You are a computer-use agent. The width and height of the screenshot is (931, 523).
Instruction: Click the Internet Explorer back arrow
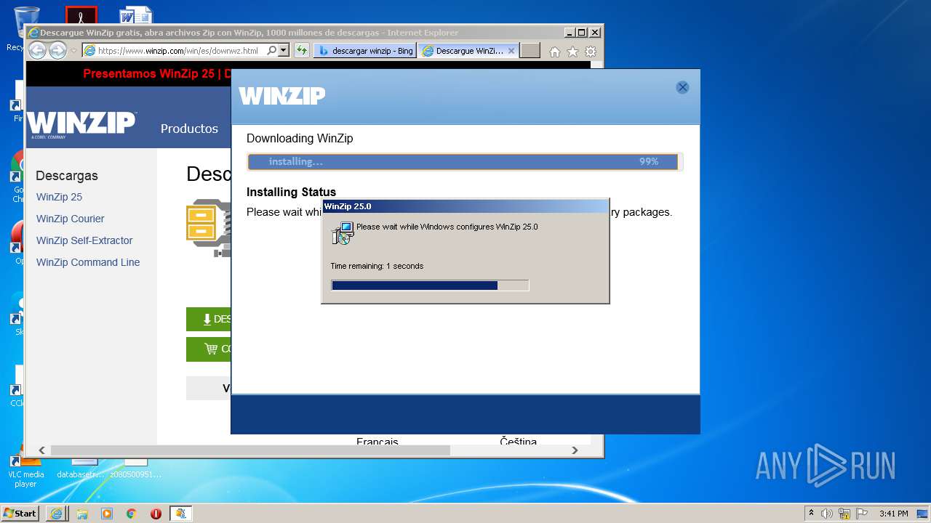click(x=37, y=50)
